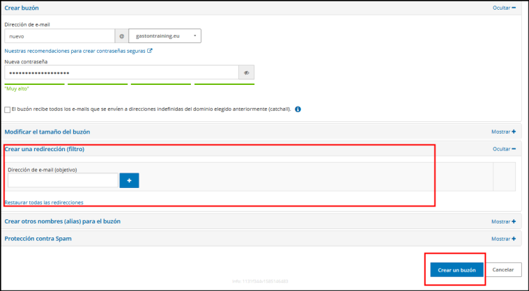Expand the alias section with Mostrar

point(503,221)
